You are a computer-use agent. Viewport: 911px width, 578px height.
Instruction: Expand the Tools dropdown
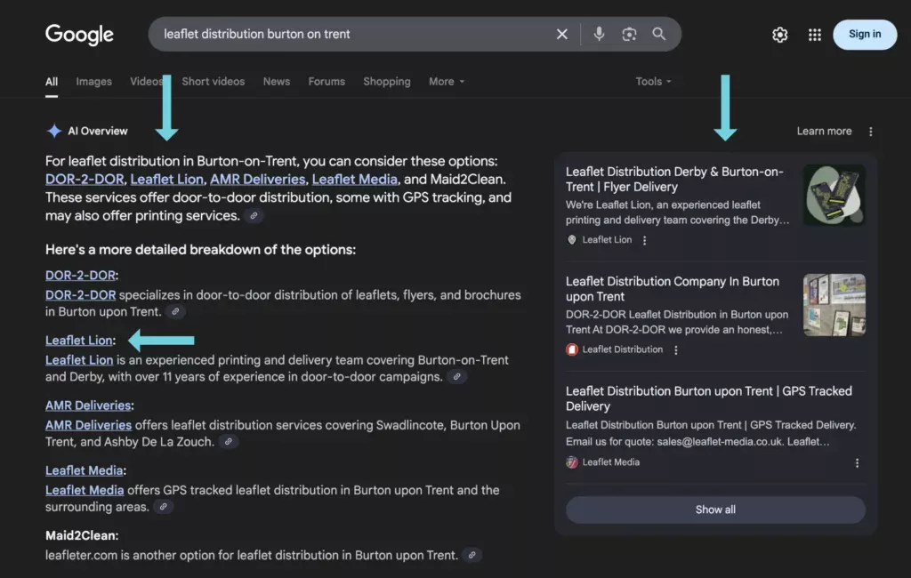pyautogui.click(x=653, y=81)
